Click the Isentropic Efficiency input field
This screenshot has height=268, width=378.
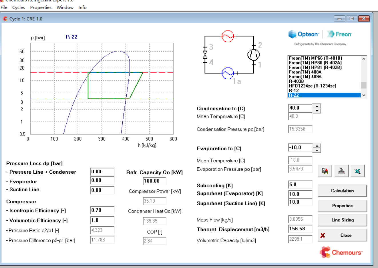102,210
